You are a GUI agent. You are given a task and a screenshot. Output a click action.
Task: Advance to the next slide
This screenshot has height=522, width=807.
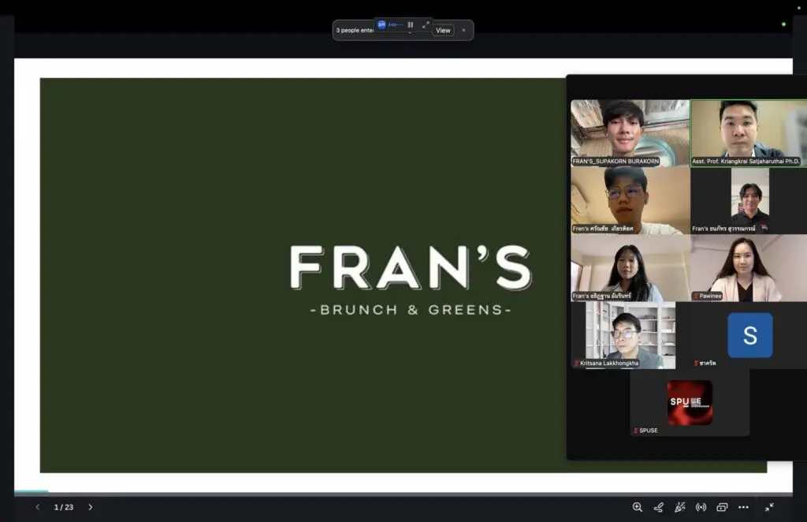click(x=91, y=507)
